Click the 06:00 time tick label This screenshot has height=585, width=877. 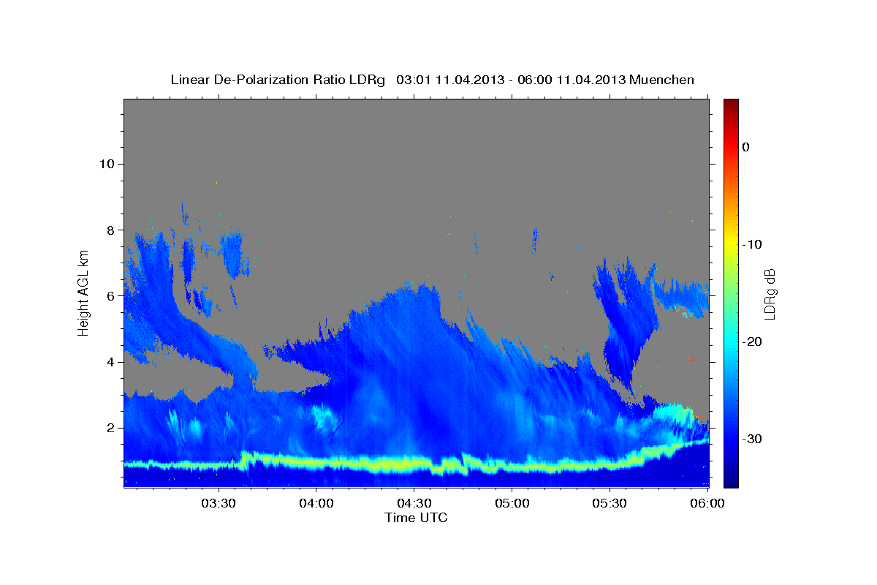(x=707, y=503)
